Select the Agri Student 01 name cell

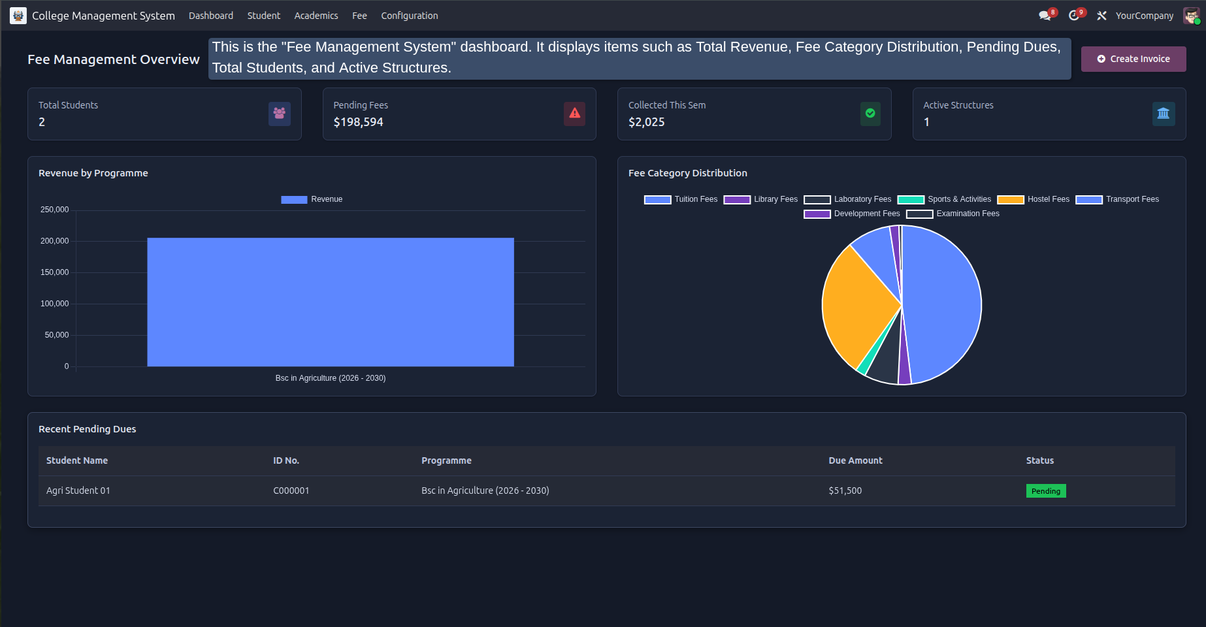pos(78,490)
